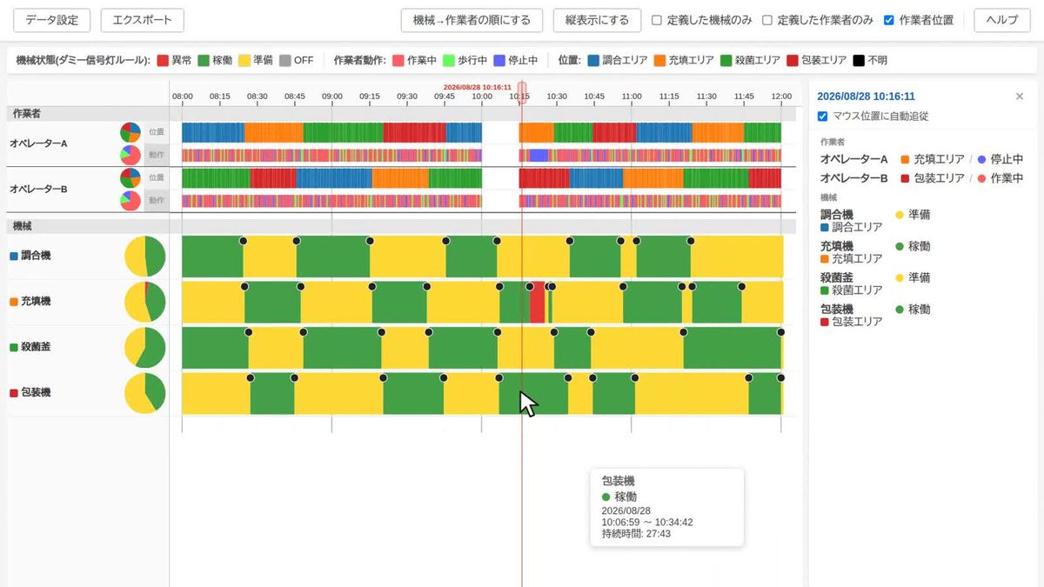1044x587 pixels.
Task: Click the 作業中 legend swatch
Action: pyautogui.click(x=398, y=61)
